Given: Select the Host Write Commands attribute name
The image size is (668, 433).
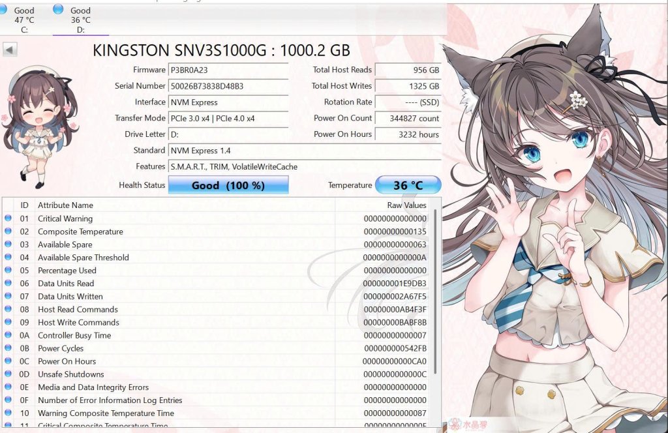Looking at the screenshot, I should click(x=79, y=322).
